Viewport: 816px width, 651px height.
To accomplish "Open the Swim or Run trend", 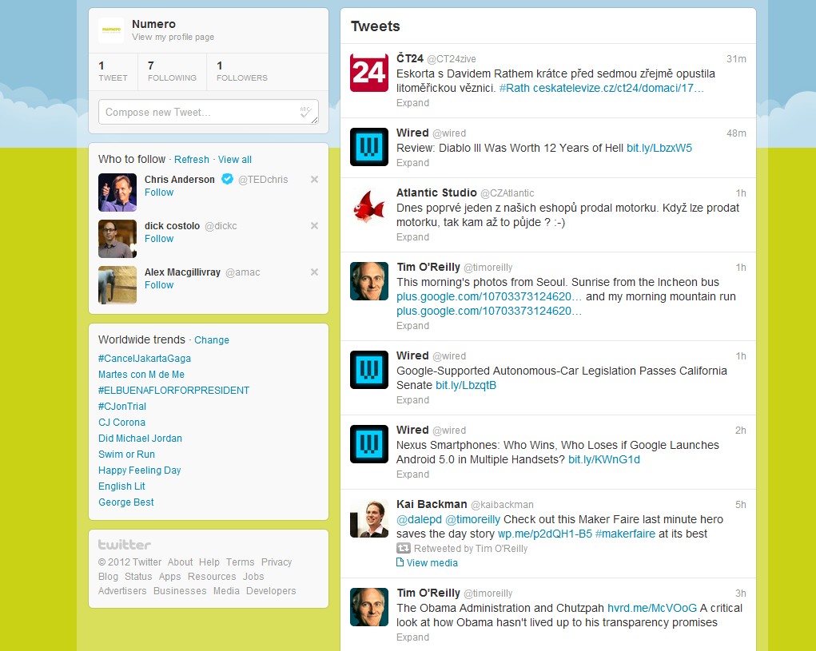I will pos(126,455).
